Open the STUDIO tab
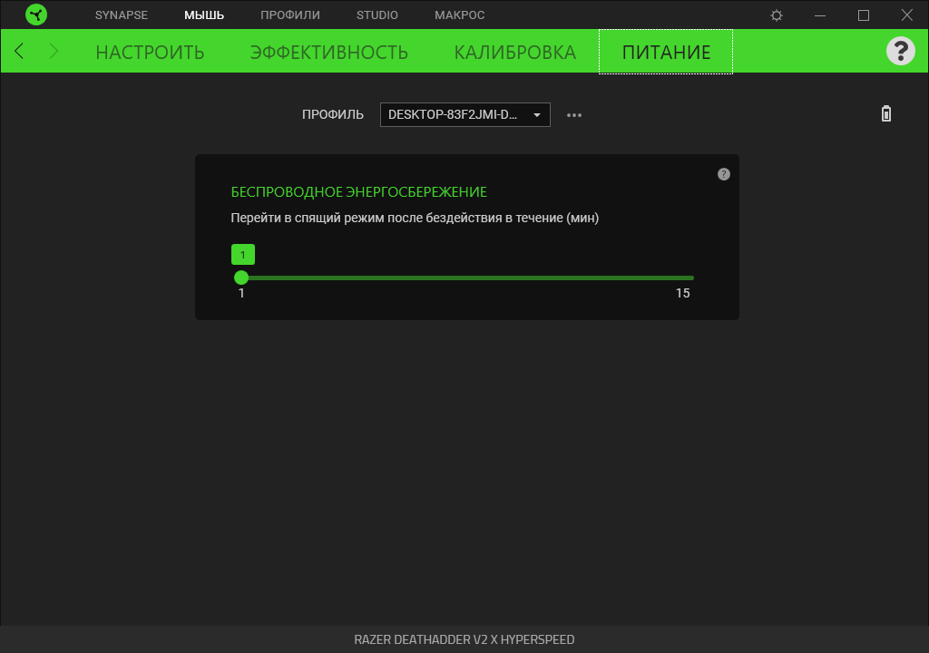The width and height of the screenshot is (929, 653). [376, 15]
